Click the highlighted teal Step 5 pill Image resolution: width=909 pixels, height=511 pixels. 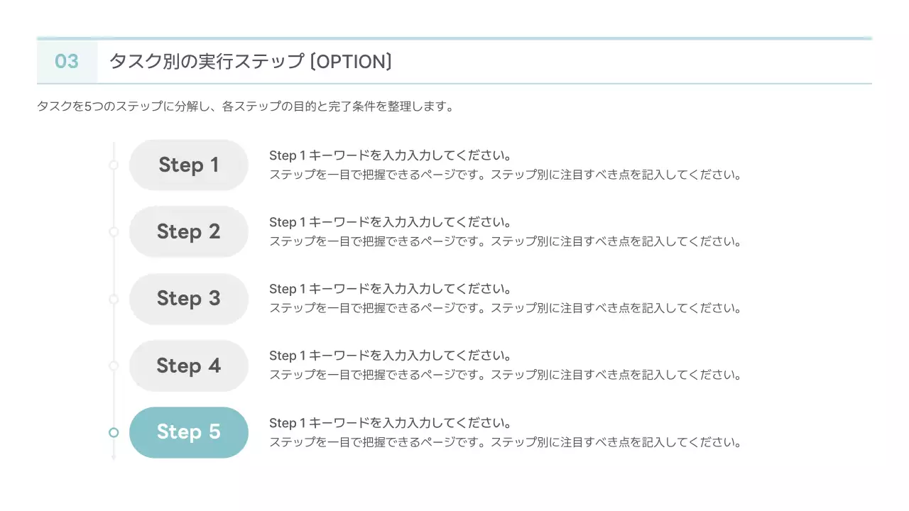[x=188, y=432]
